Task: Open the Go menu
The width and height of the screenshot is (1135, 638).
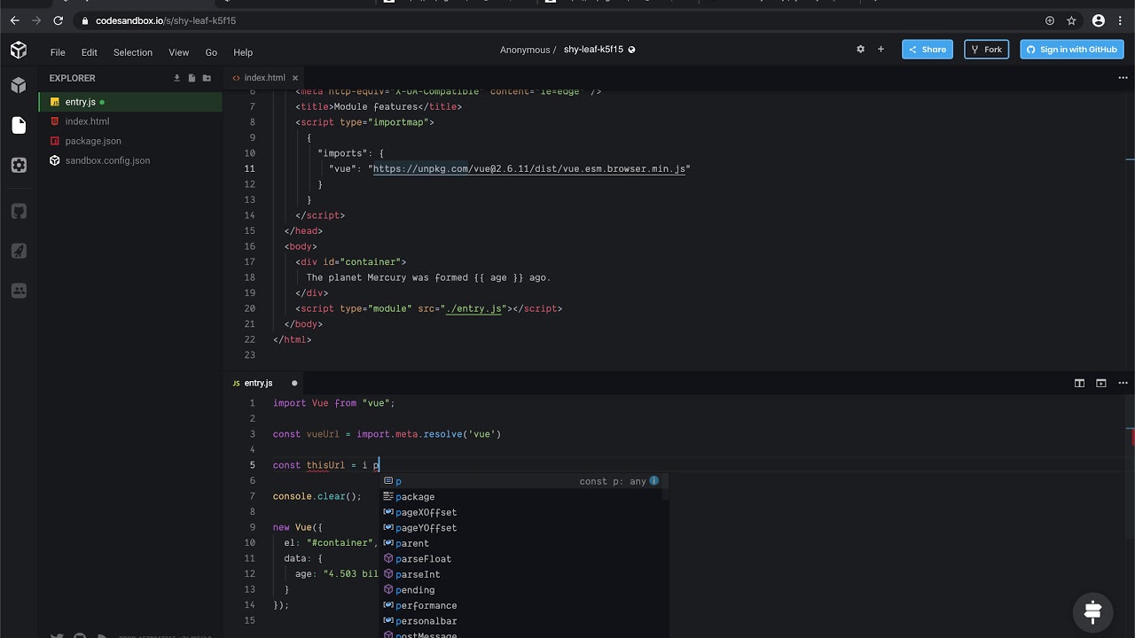Action: (x=211, y=52)
